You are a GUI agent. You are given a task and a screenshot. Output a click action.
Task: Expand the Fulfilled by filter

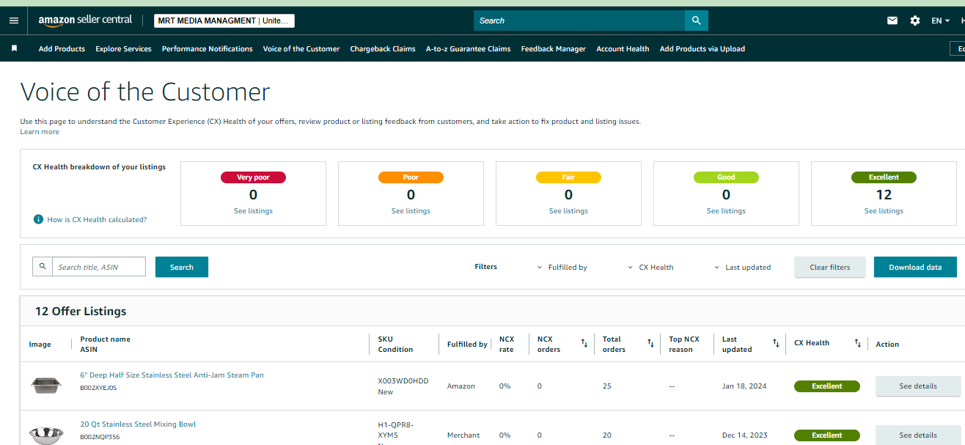click(562, 268)
